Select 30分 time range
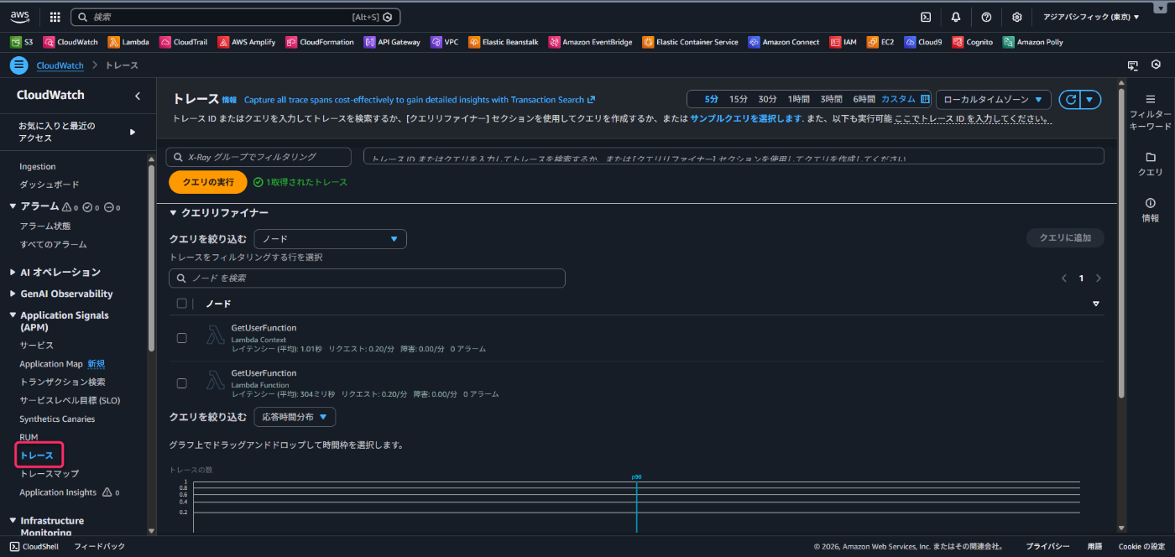The image size is (1175, 557). [767, 99]
